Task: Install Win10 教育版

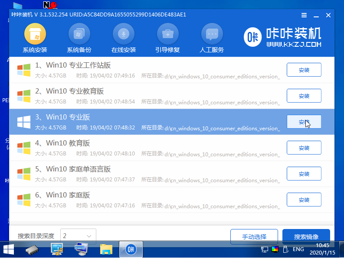Action: pos(304,148)
